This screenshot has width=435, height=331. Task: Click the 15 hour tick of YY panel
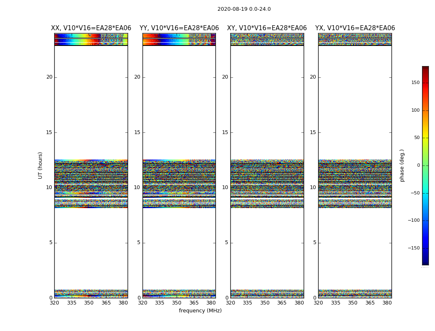coord(137,132)
